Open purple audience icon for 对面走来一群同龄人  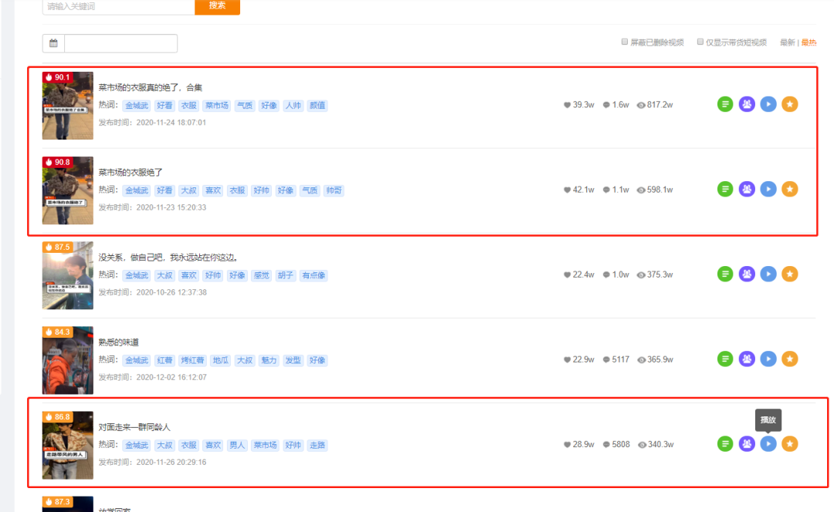tap(747, 443)
